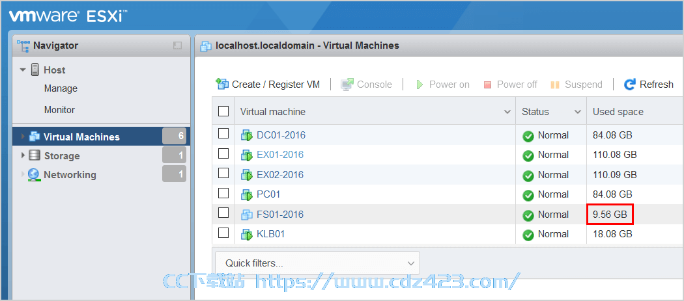
Task: Click the Networking globe icon
Action: (34, 175)
